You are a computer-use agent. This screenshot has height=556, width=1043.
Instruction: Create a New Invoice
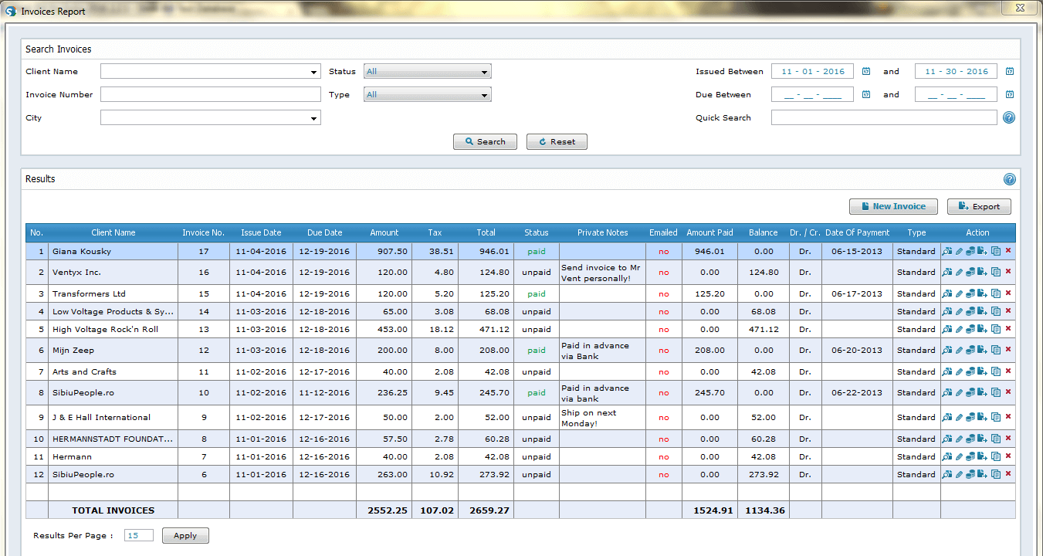893,206
